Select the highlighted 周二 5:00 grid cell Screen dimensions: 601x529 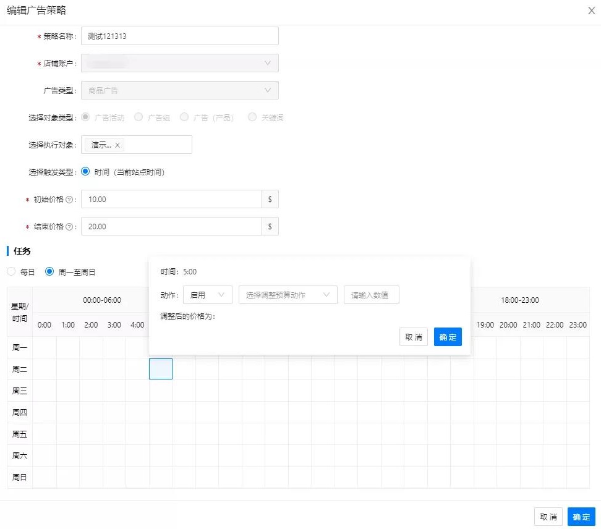tap(161, 369)
